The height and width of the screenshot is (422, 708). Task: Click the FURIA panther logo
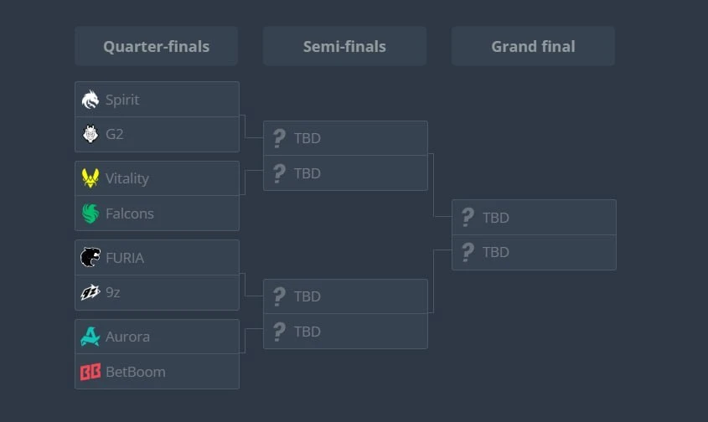[x=90, y=257]
